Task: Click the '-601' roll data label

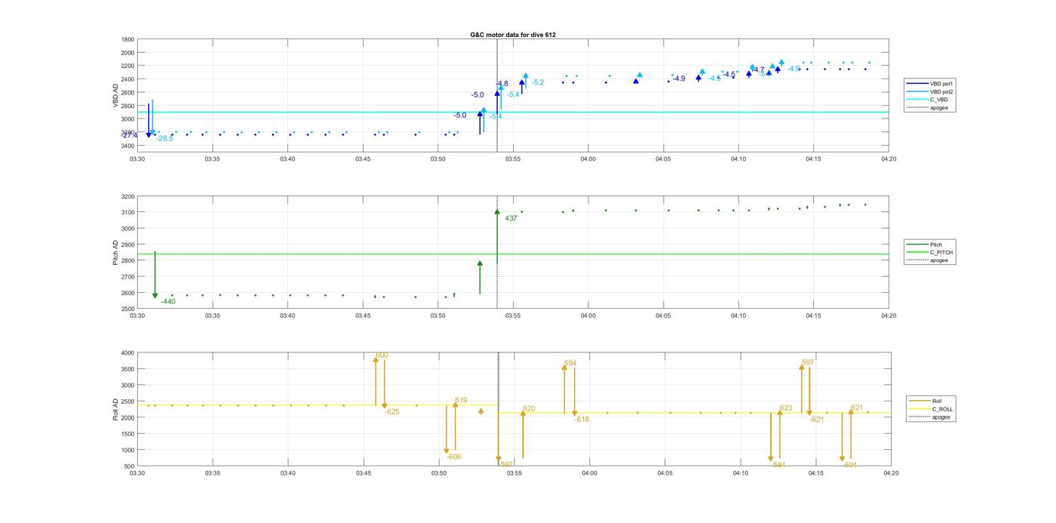Action: 849,466
